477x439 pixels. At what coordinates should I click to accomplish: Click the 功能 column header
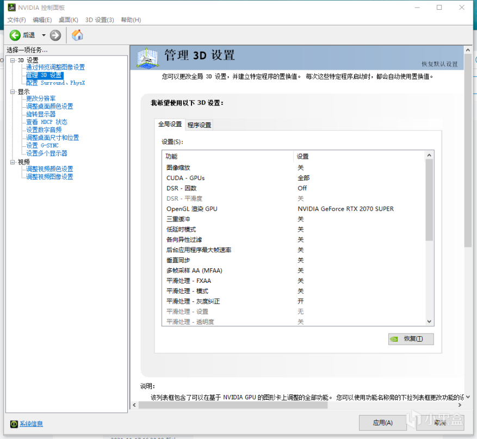(228, 156)
